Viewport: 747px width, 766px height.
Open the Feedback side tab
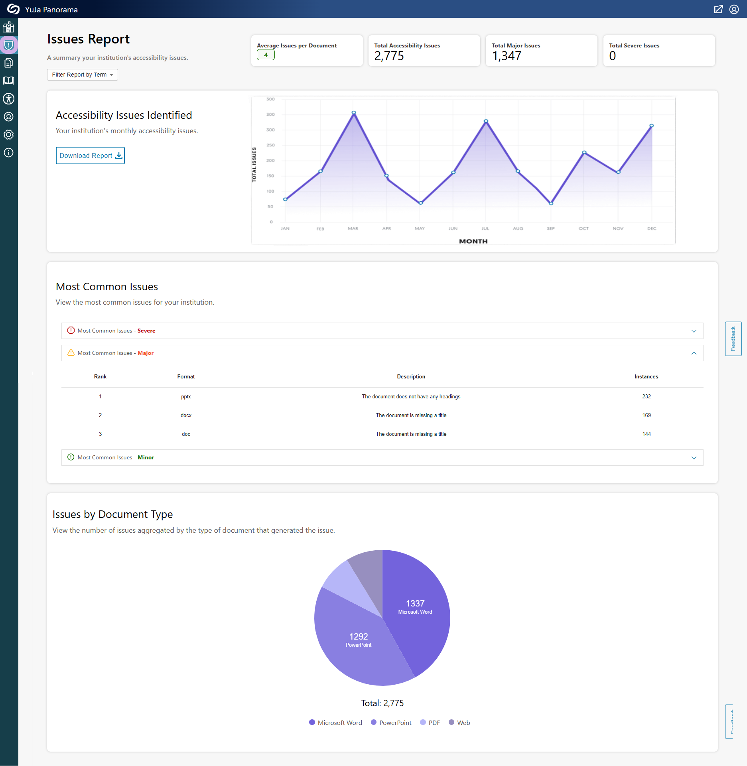[733, 339]
